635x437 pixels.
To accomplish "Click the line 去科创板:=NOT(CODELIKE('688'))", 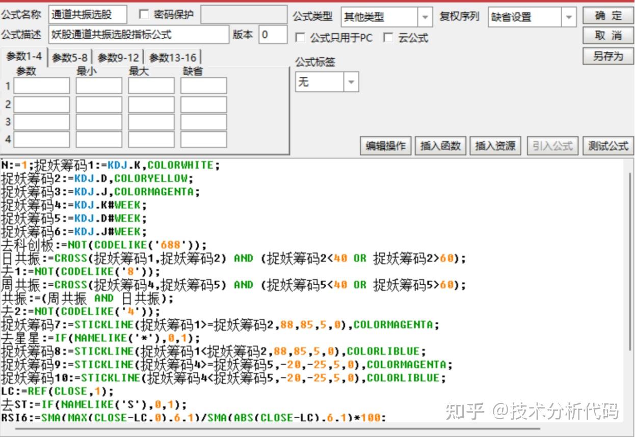I will (104, 245).
